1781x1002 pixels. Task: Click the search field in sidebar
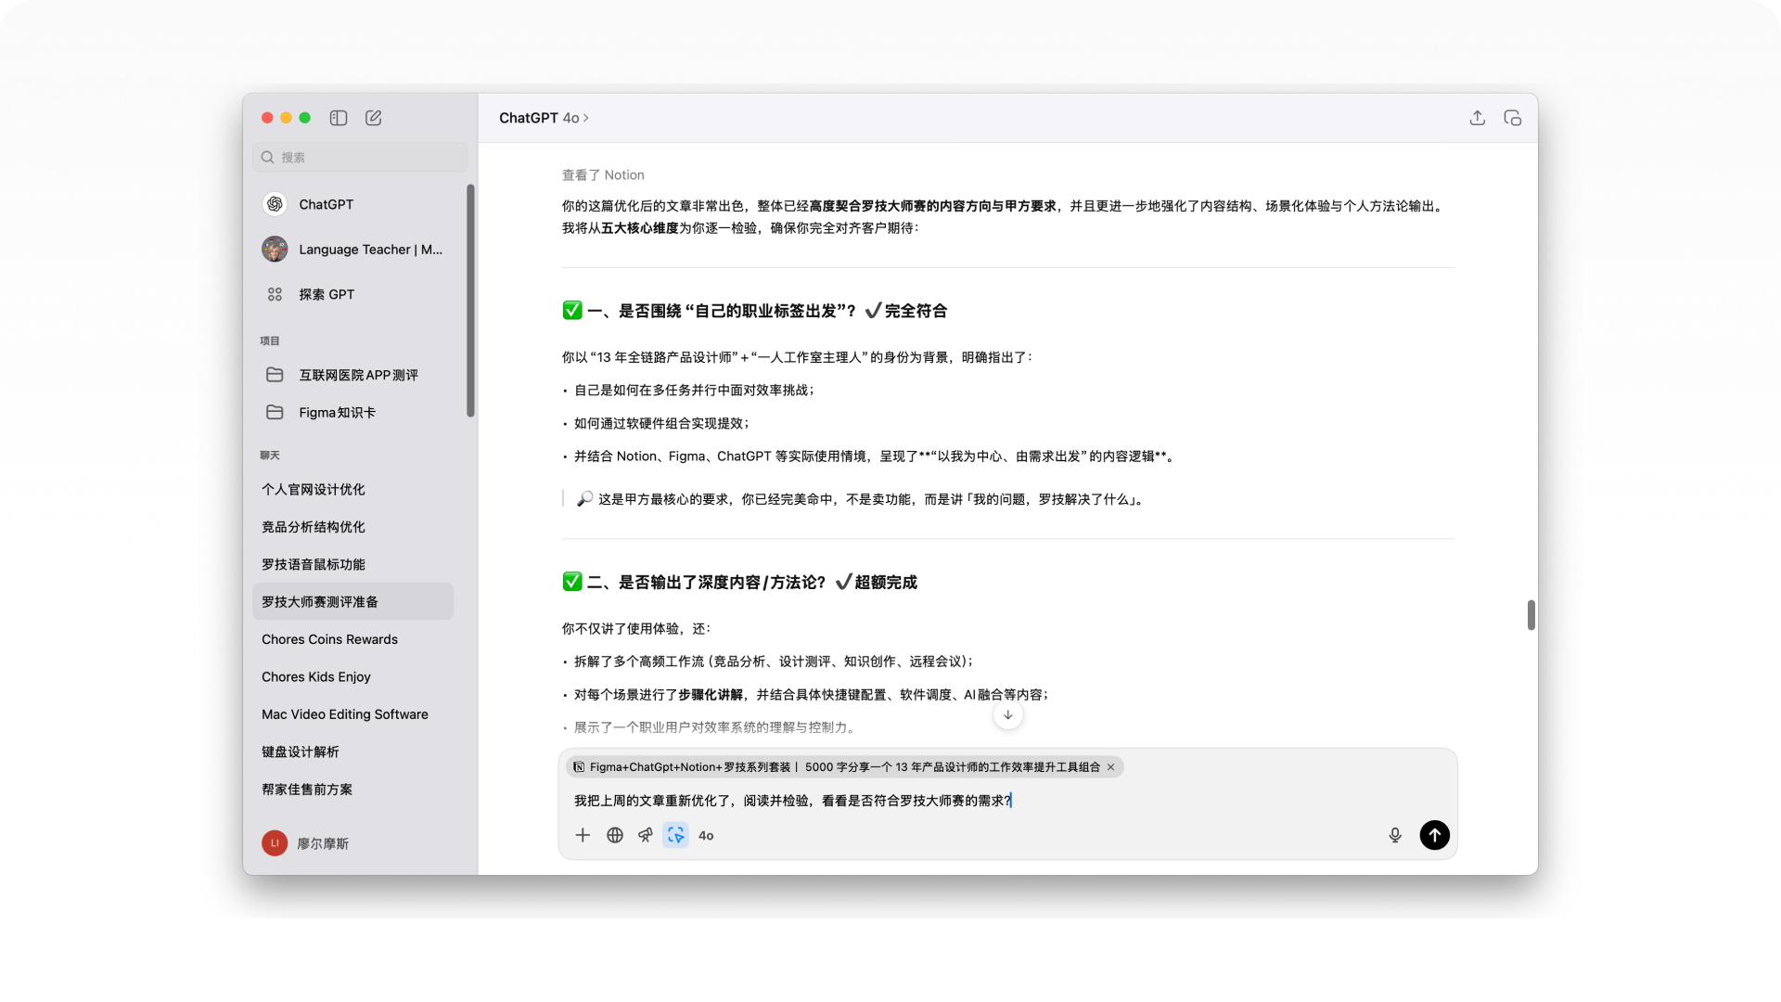click(x=360, y=157)
